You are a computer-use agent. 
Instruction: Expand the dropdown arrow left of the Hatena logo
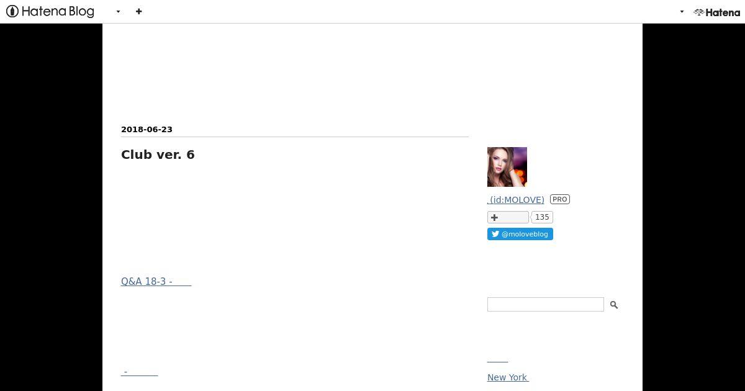[682, 12]
